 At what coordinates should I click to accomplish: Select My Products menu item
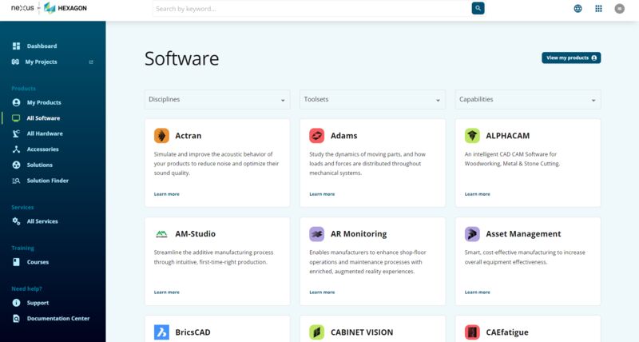(x=44, y=102)
